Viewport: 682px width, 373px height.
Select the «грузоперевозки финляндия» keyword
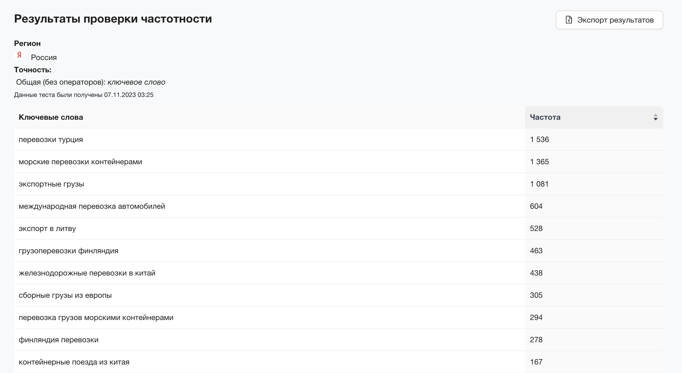tap(69, 251)
